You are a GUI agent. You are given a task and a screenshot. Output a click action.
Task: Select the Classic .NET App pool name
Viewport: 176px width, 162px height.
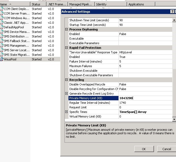(16, 23)
